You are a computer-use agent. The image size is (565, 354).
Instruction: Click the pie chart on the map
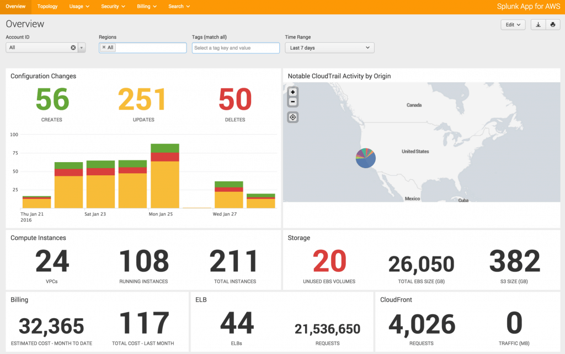point(365,158)
